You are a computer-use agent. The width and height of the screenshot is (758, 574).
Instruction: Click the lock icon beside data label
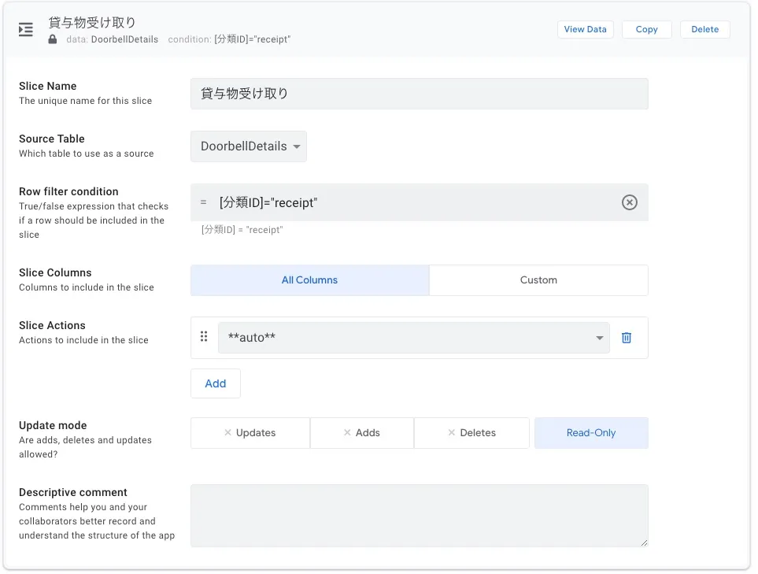point(53,39)
